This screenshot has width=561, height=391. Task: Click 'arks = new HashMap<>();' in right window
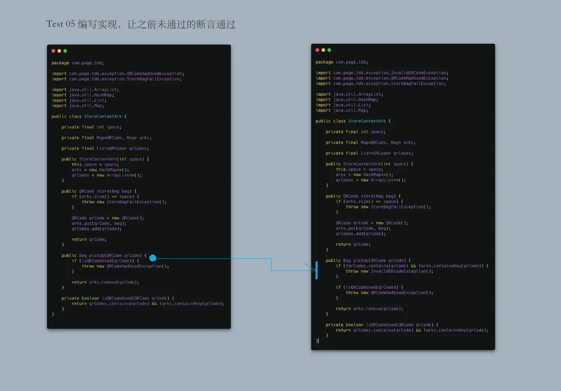click(x=364, y=175)
